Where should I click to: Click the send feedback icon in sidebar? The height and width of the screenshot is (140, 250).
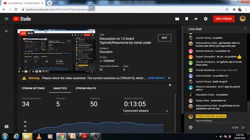click(7, 127)
